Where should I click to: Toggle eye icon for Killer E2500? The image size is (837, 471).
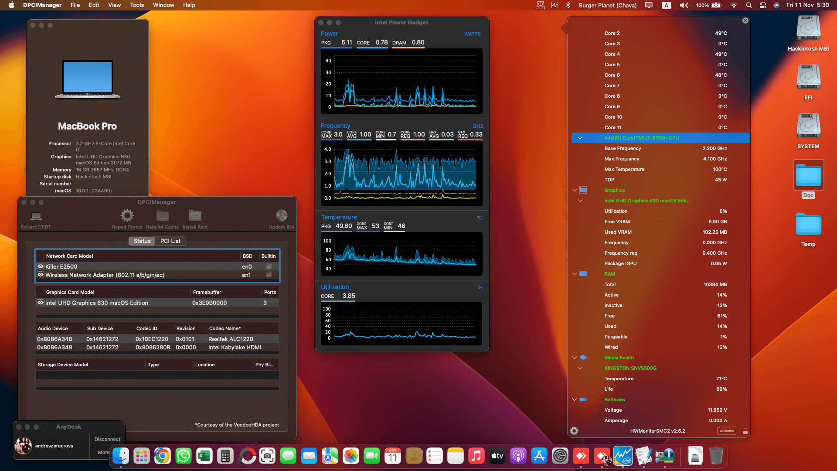[x=41, y=266]
